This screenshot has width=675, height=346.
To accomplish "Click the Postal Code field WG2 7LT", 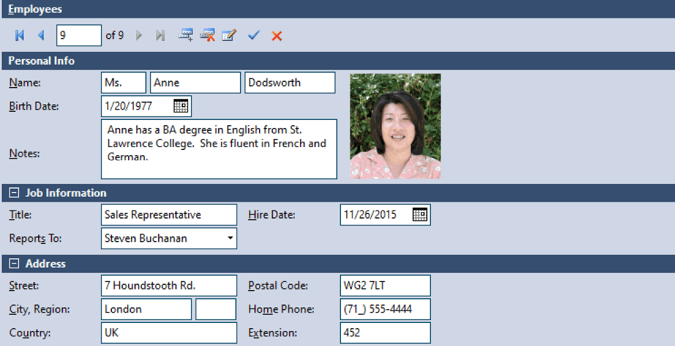I will point(385,285).
